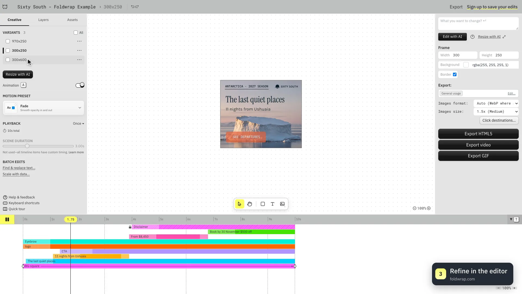
Task: Check the 970x250 variant checkbox
Action: click(x=8, y=41)
